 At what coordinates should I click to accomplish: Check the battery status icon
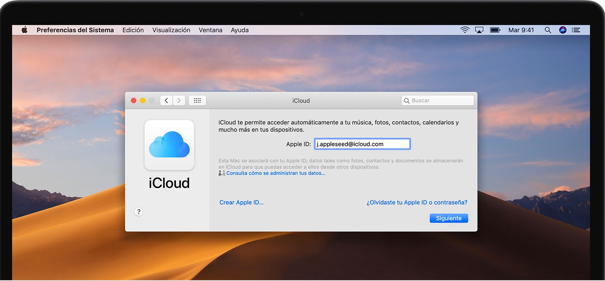[495, 30]
